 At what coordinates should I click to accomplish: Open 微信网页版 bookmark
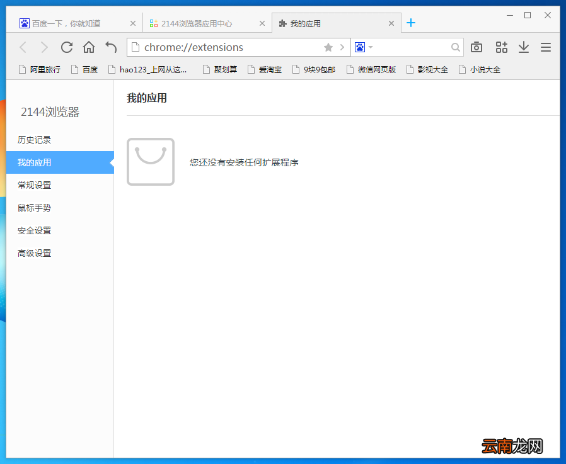coord(371,70)
